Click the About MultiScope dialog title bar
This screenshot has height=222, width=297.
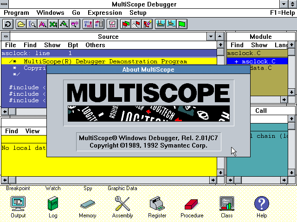[x=148, y=69]
